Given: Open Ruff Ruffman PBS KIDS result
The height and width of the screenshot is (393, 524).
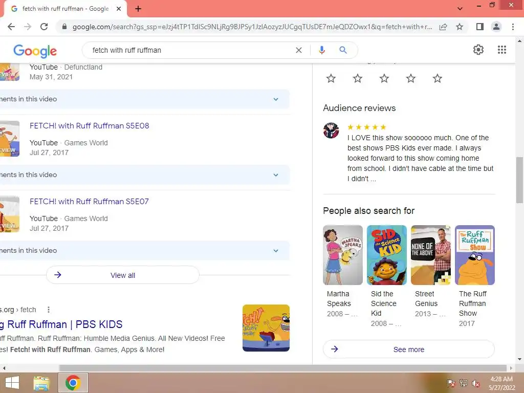Looking at the screenshot, I should (x=61, y=324).
